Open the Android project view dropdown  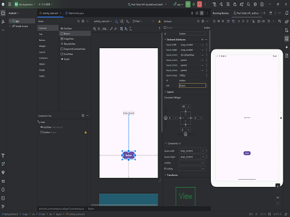point(14,13)
